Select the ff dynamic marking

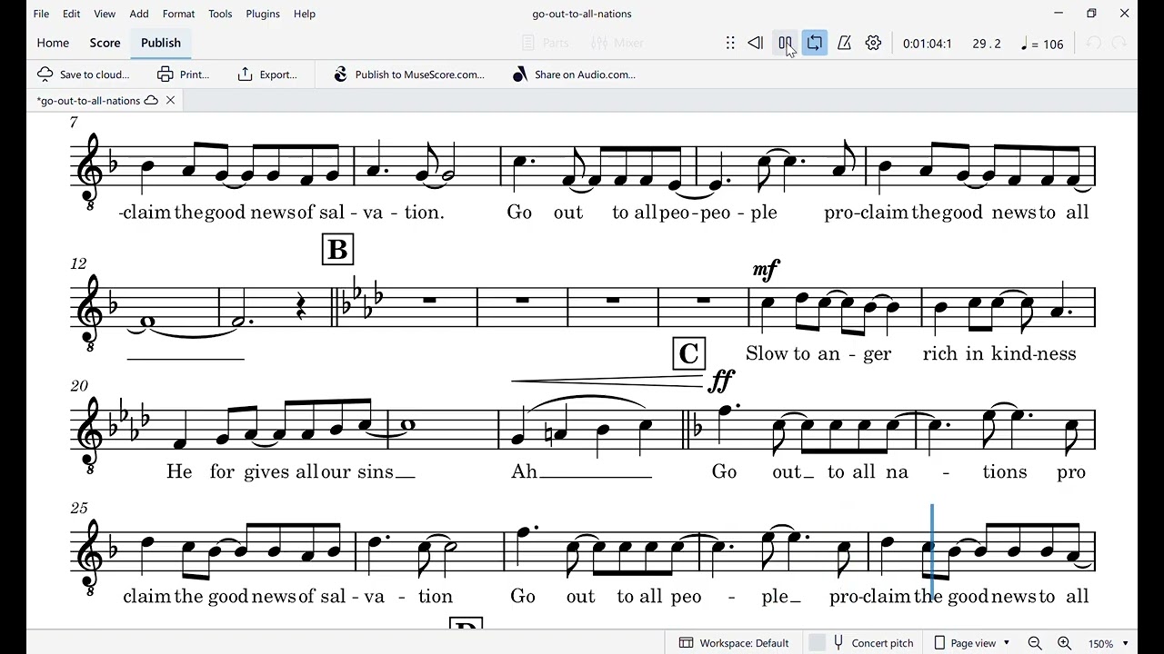[721, 381]
